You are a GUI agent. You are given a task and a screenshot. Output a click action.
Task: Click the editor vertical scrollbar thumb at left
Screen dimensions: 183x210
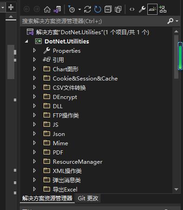pyautogui.click(x=11, y=62)
